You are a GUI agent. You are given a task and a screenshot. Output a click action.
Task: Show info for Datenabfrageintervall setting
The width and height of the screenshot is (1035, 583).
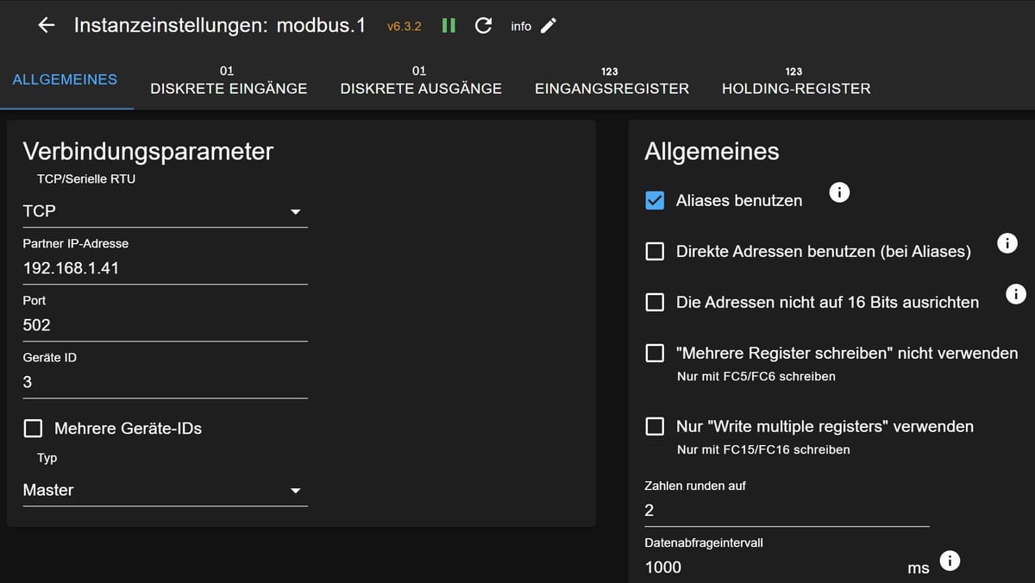(x=950, y=561)
